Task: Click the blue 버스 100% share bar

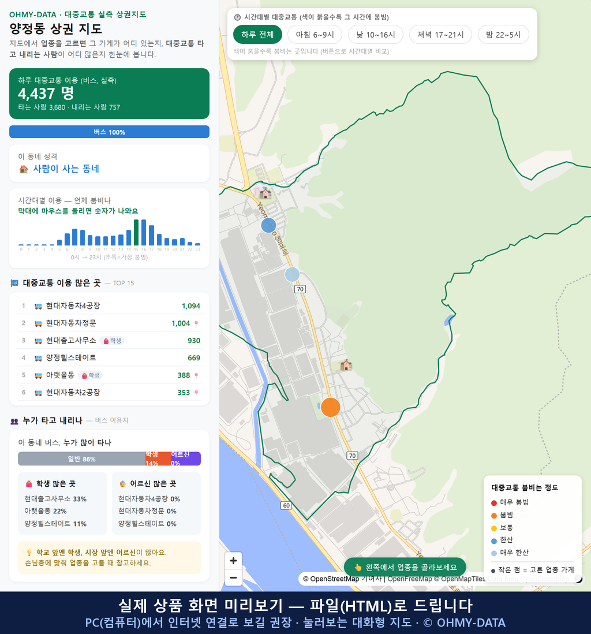Action: (109, 132)
